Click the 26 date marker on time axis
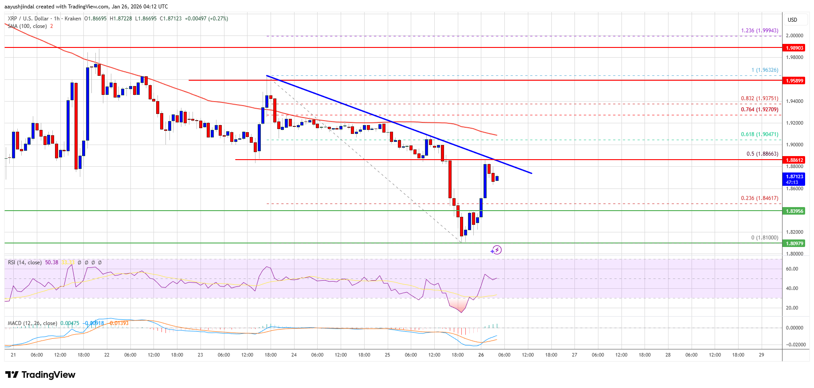 click(481, 355)
